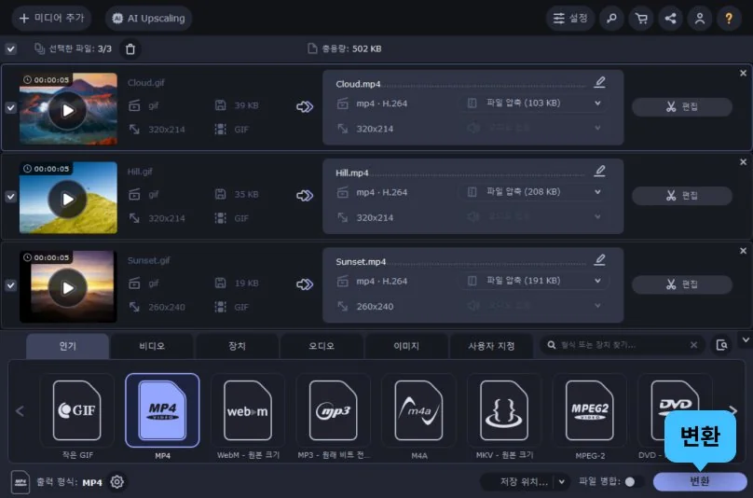
Task: Toggle checkbox for Sunset.gif
Action: point(10,285)
